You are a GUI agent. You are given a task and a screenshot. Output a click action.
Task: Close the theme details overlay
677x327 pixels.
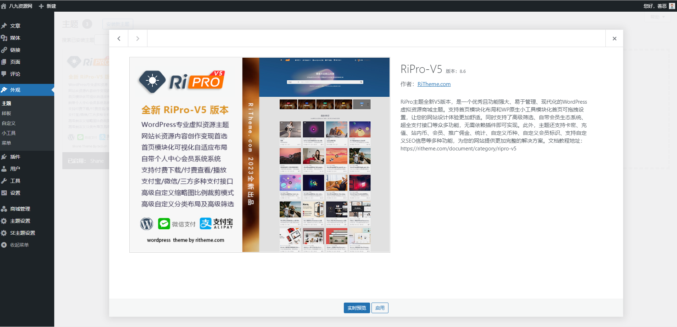[x=615, y=39]
